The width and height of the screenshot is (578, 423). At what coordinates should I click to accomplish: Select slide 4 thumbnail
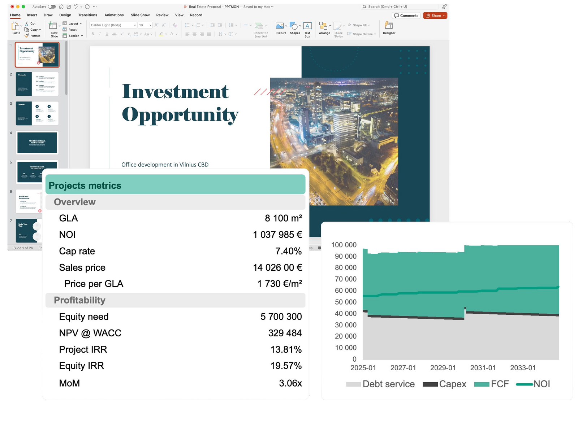click(37, 143)
